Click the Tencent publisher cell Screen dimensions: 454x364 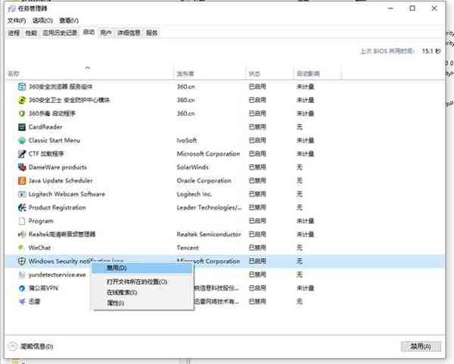[188, 248]
